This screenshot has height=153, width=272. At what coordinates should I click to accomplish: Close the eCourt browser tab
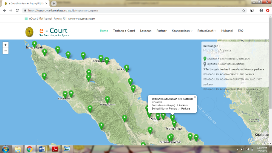pyautogui.click(x=46, y=3)
